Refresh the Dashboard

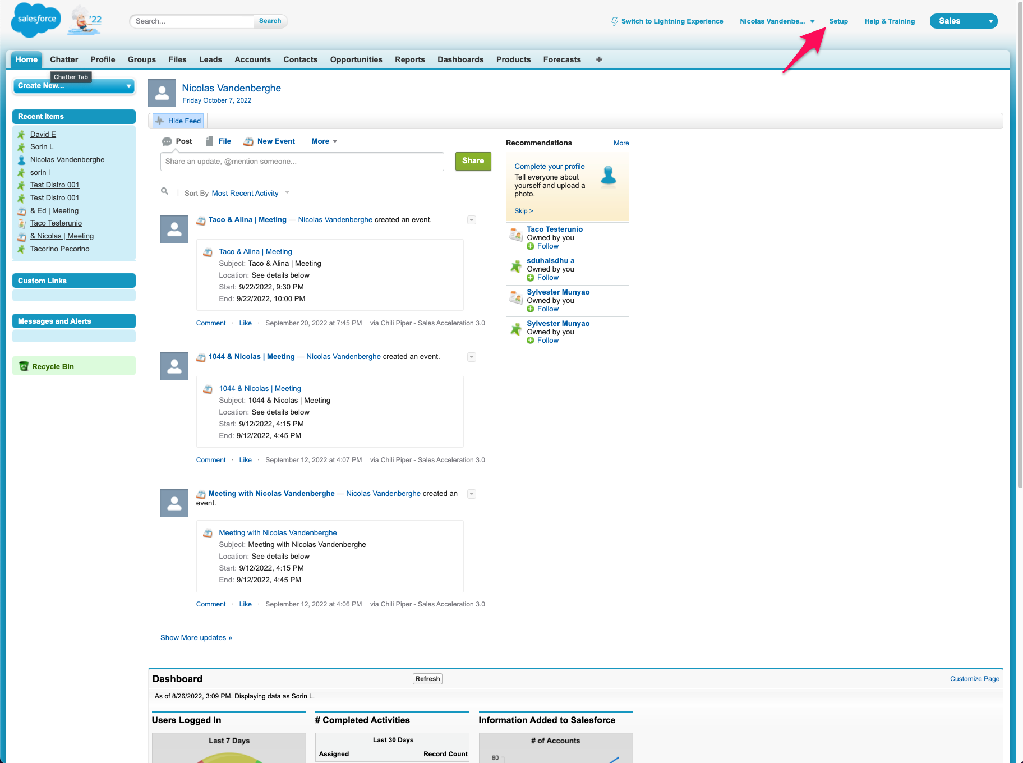[427, 679]
